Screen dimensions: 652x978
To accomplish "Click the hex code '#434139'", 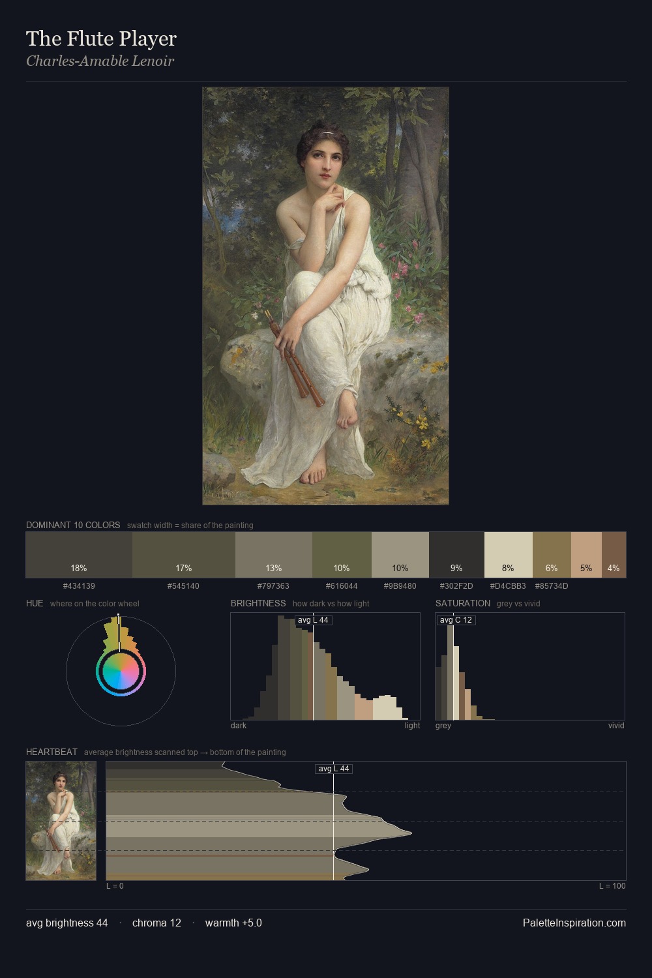I will tap(79, 586).
